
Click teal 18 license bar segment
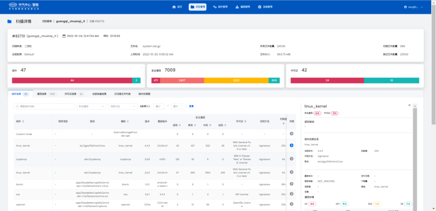(x=392, y=81)
